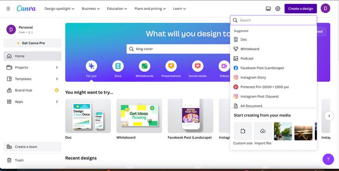
Task: Click the Create a design button
Action: click(300, 9)
